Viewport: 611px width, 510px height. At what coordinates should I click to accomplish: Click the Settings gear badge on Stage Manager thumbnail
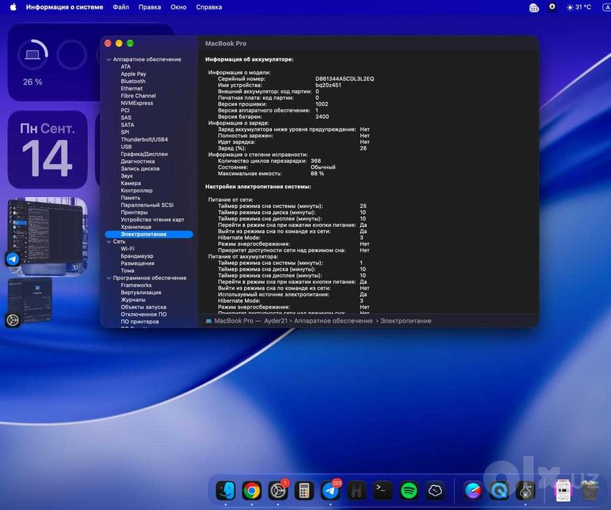tap(12, 320)
